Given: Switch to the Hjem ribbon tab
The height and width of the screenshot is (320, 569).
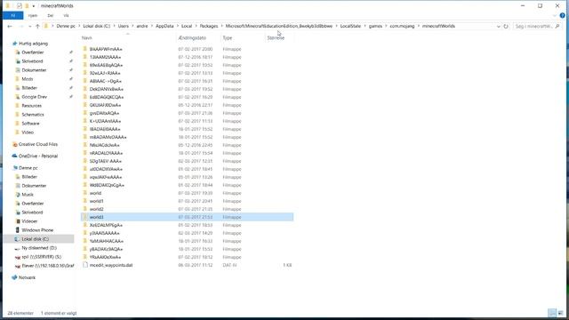Looking at the screenshot, I should [33, 16].
